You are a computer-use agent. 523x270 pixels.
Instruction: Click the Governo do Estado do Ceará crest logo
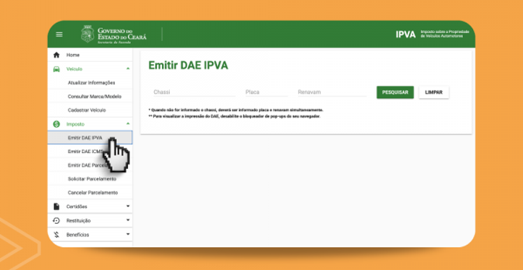point(88,34)
